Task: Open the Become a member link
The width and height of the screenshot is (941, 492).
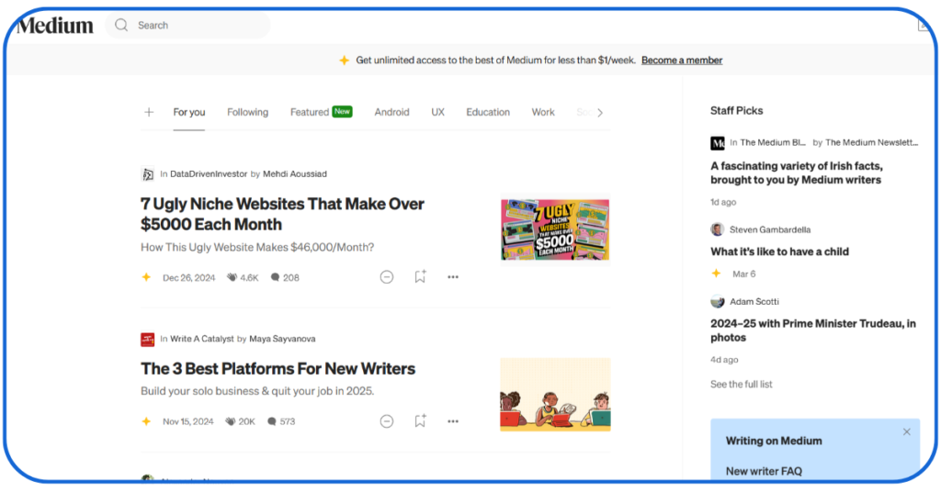Action: (682, 60)
